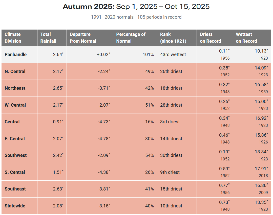Click the "Departure from Normal" header
This screenshot has width=273, height=215.
(83, 38)
